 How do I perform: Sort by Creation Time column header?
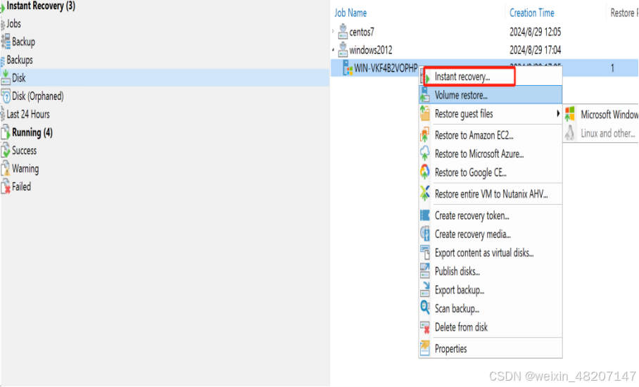[532, 13]
